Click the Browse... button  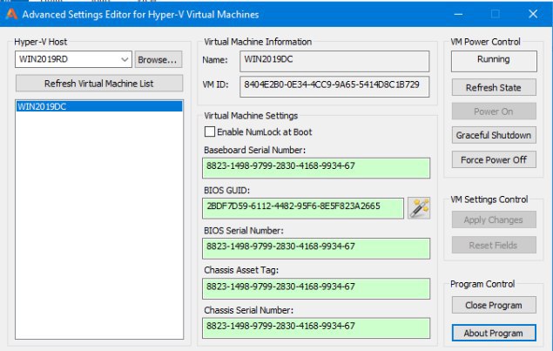pos(158,59)
